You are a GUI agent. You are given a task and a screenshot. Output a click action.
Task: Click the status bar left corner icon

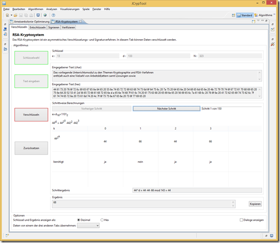coord(7,235)
